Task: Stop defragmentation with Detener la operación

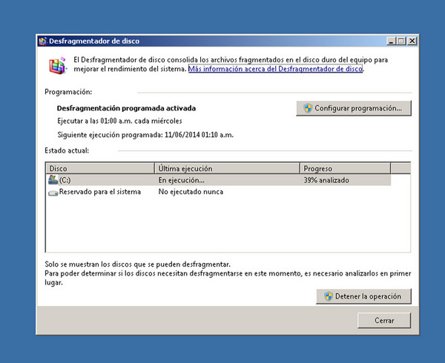Action: 363,296
